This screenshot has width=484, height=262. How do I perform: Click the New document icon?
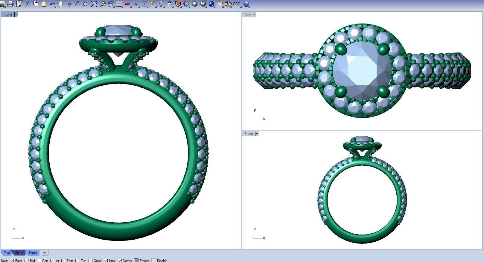click(x=19, y=4)
